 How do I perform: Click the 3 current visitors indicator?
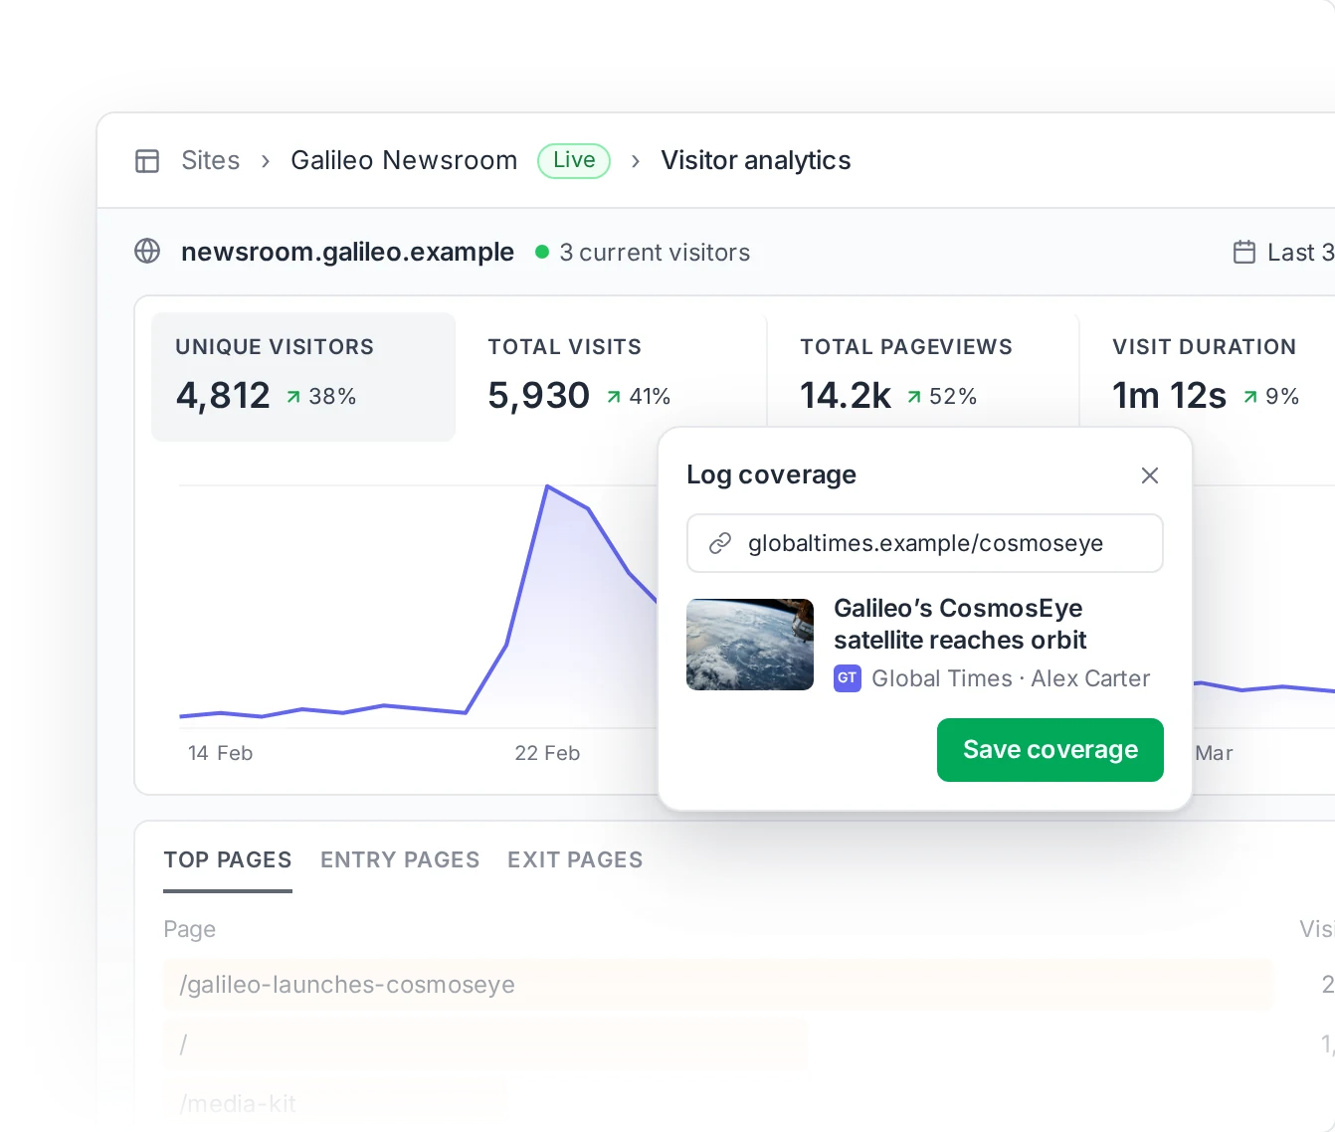coord(643,253)
